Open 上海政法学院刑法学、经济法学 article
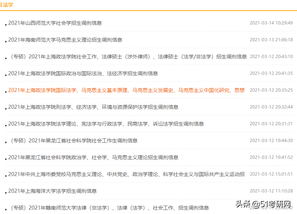 click(x=94, y=107)
